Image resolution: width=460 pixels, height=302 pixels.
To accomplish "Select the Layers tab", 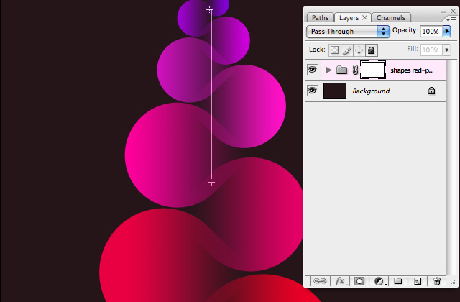I will pyautogui.click(x=349, y=17).
